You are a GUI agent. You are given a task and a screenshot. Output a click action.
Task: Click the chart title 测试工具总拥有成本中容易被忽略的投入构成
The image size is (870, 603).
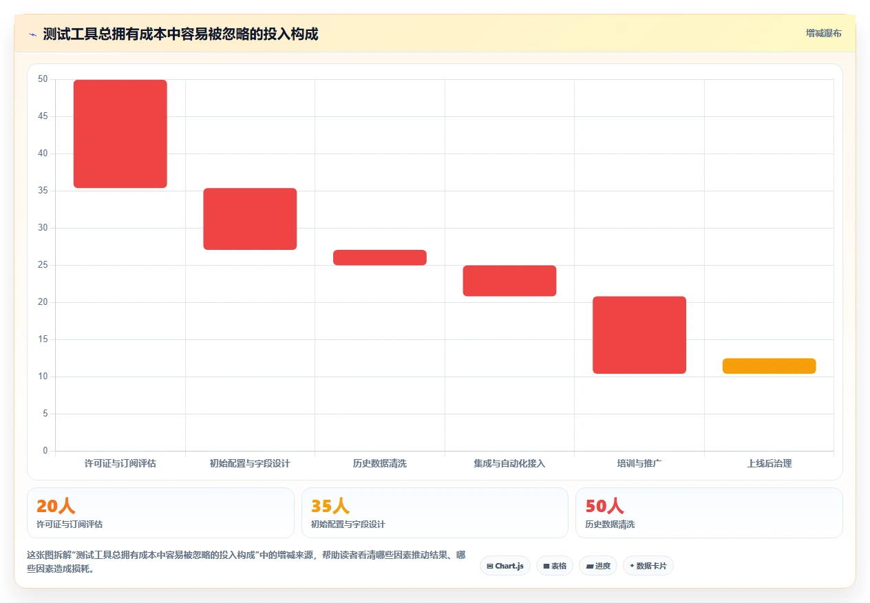pos(180,34)
